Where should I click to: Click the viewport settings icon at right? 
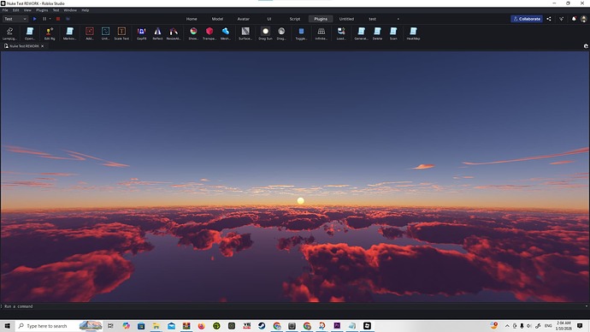[x=586, y=46]
